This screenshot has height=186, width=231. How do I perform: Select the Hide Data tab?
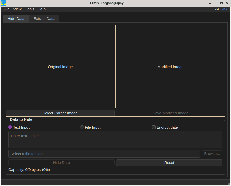click(16, 19)
